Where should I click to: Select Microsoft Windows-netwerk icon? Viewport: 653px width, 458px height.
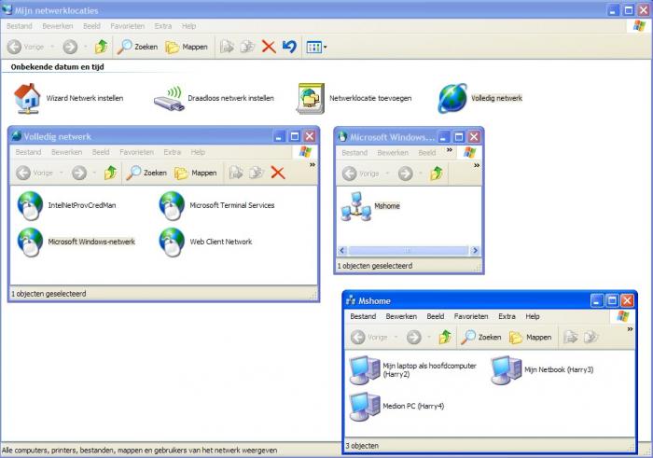tap(30, 242)
